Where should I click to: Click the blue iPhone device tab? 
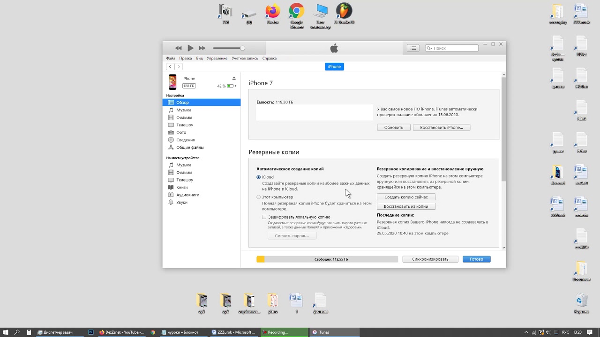pos(334,66)
